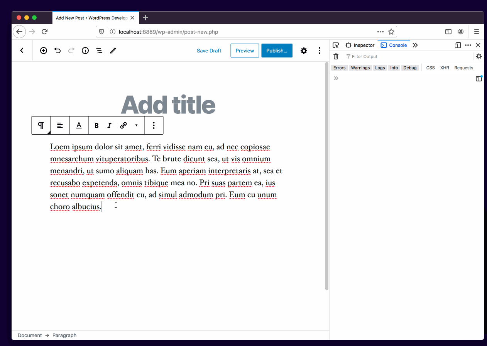Bookmark this page with star icon
The width and height of the screenshot is (487, 346).
[x=391, y=32]
